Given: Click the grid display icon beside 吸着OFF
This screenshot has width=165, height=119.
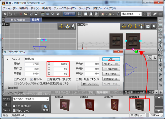Looking at the screenshot, I should tap(79, 14).
